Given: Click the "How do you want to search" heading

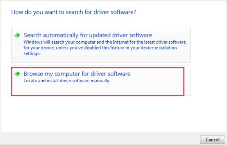Looking at the screenshot, I should tap(74, 12).
